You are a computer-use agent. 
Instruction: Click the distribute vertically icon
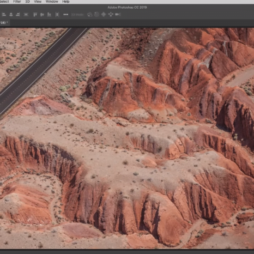26,15
